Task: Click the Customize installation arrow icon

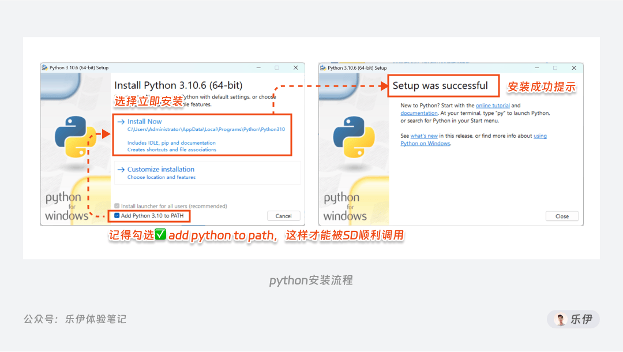Action: [121, 170]
